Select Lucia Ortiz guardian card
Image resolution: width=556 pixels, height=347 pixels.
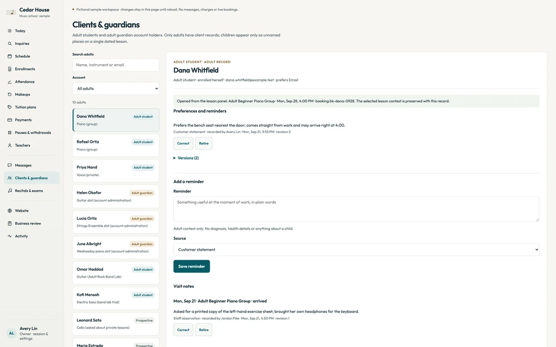pos(116,222)
